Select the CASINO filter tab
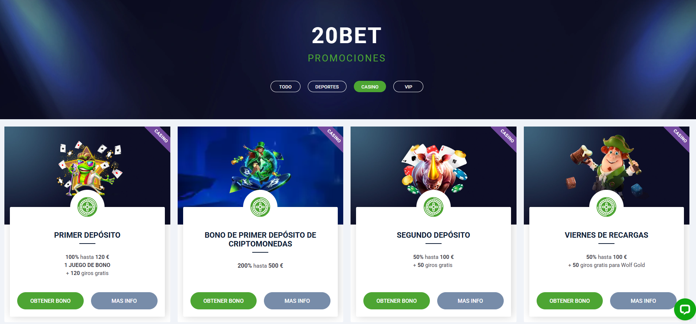This screenshot has width=696, height=324. [x=370, y=87]
